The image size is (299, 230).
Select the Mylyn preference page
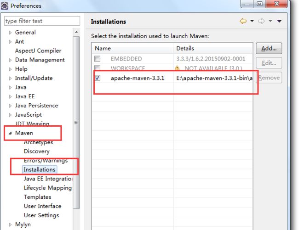click(23, 224)
